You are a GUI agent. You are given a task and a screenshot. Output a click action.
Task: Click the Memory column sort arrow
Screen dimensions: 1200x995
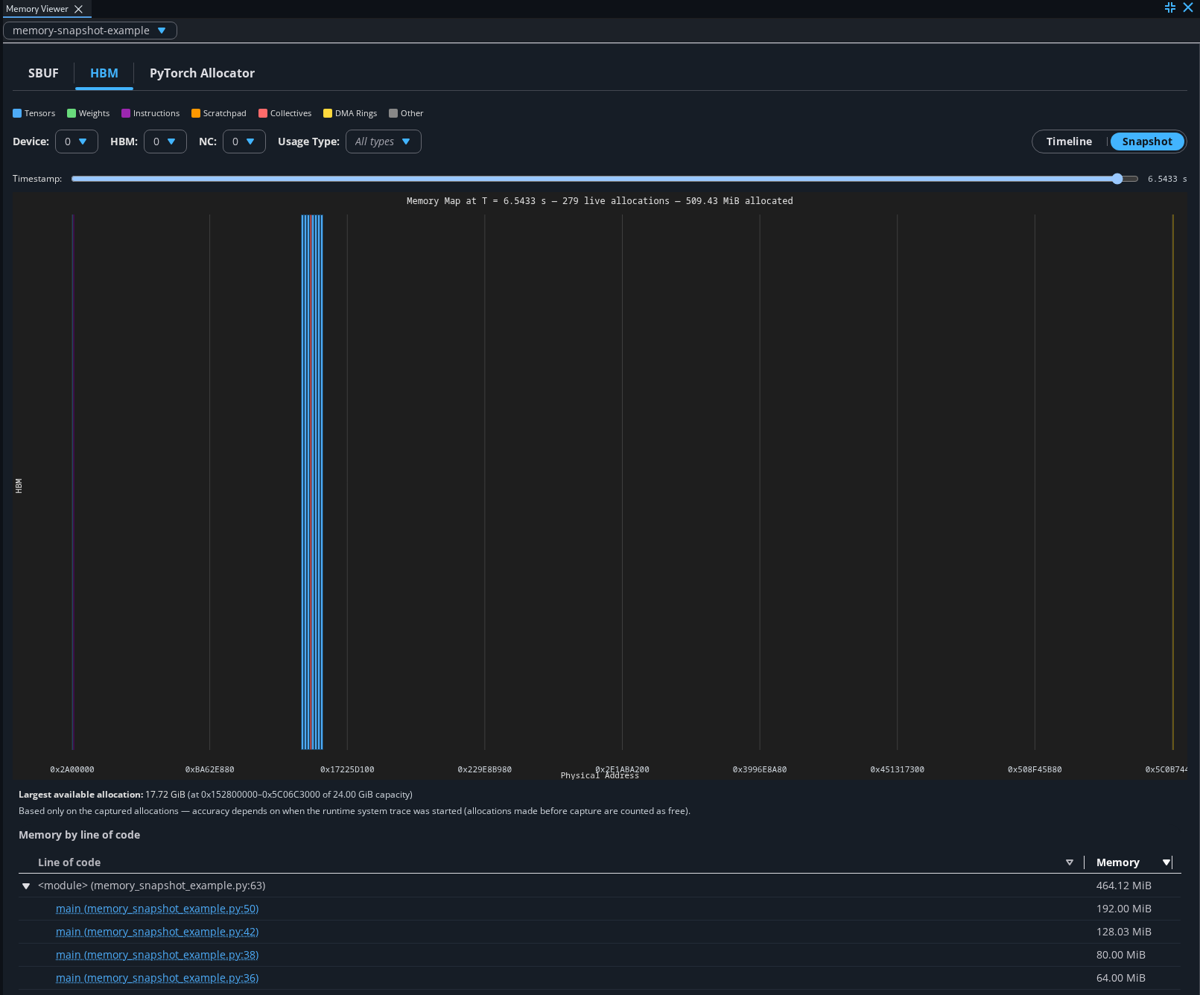(1166, 862)
